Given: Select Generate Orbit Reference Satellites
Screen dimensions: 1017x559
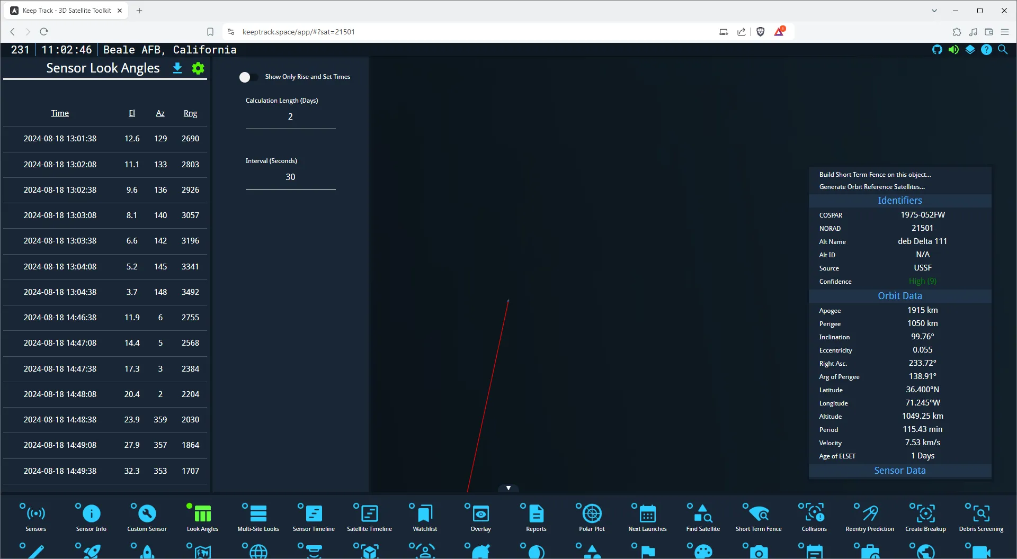Looking at the screenshot, I should [x=872, y=187].
